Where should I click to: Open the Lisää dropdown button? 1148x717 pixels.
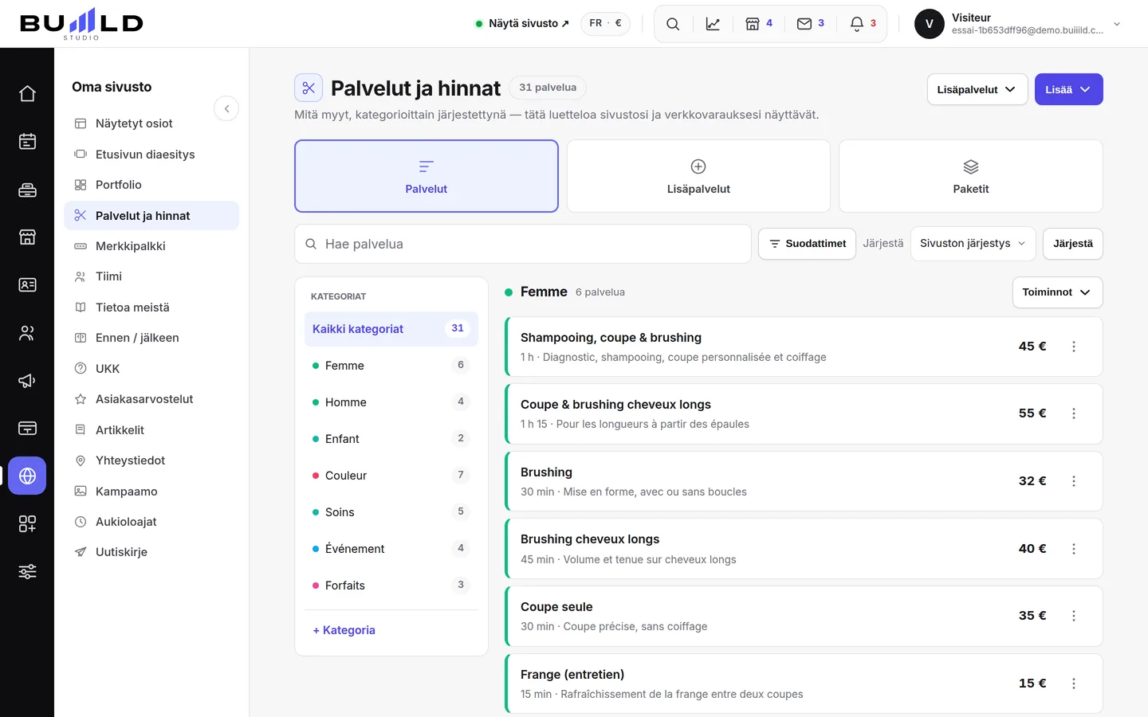point(1068,89)
